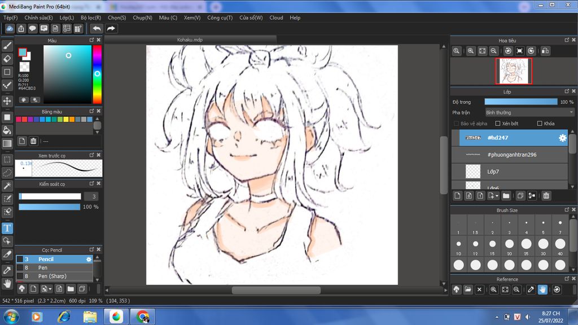The width and height of the screenshot is (578, 325).
Task: Open the Pha trộn blend mode dropdown
Action: [529, 113]
